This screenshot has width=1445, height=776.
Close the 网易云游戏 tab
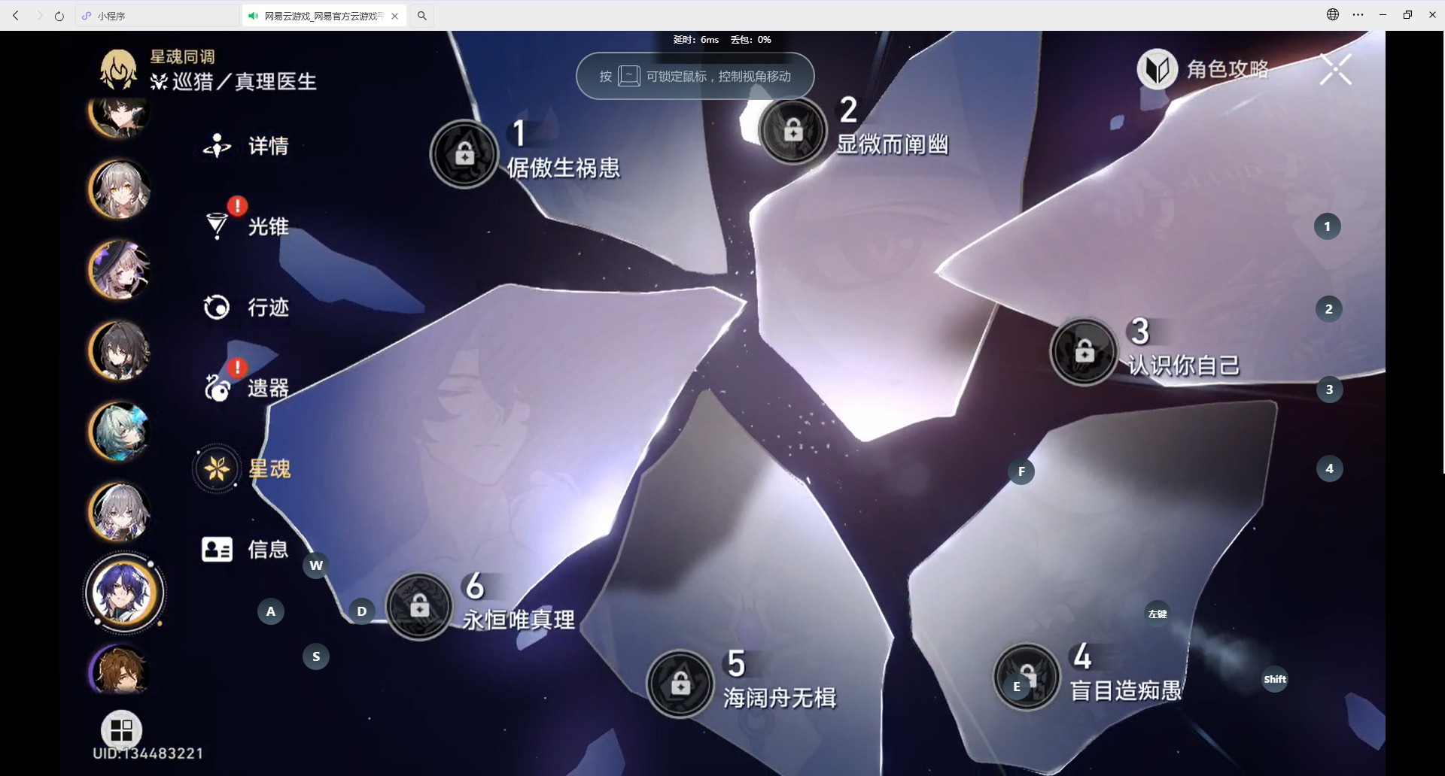click(394, 16)
